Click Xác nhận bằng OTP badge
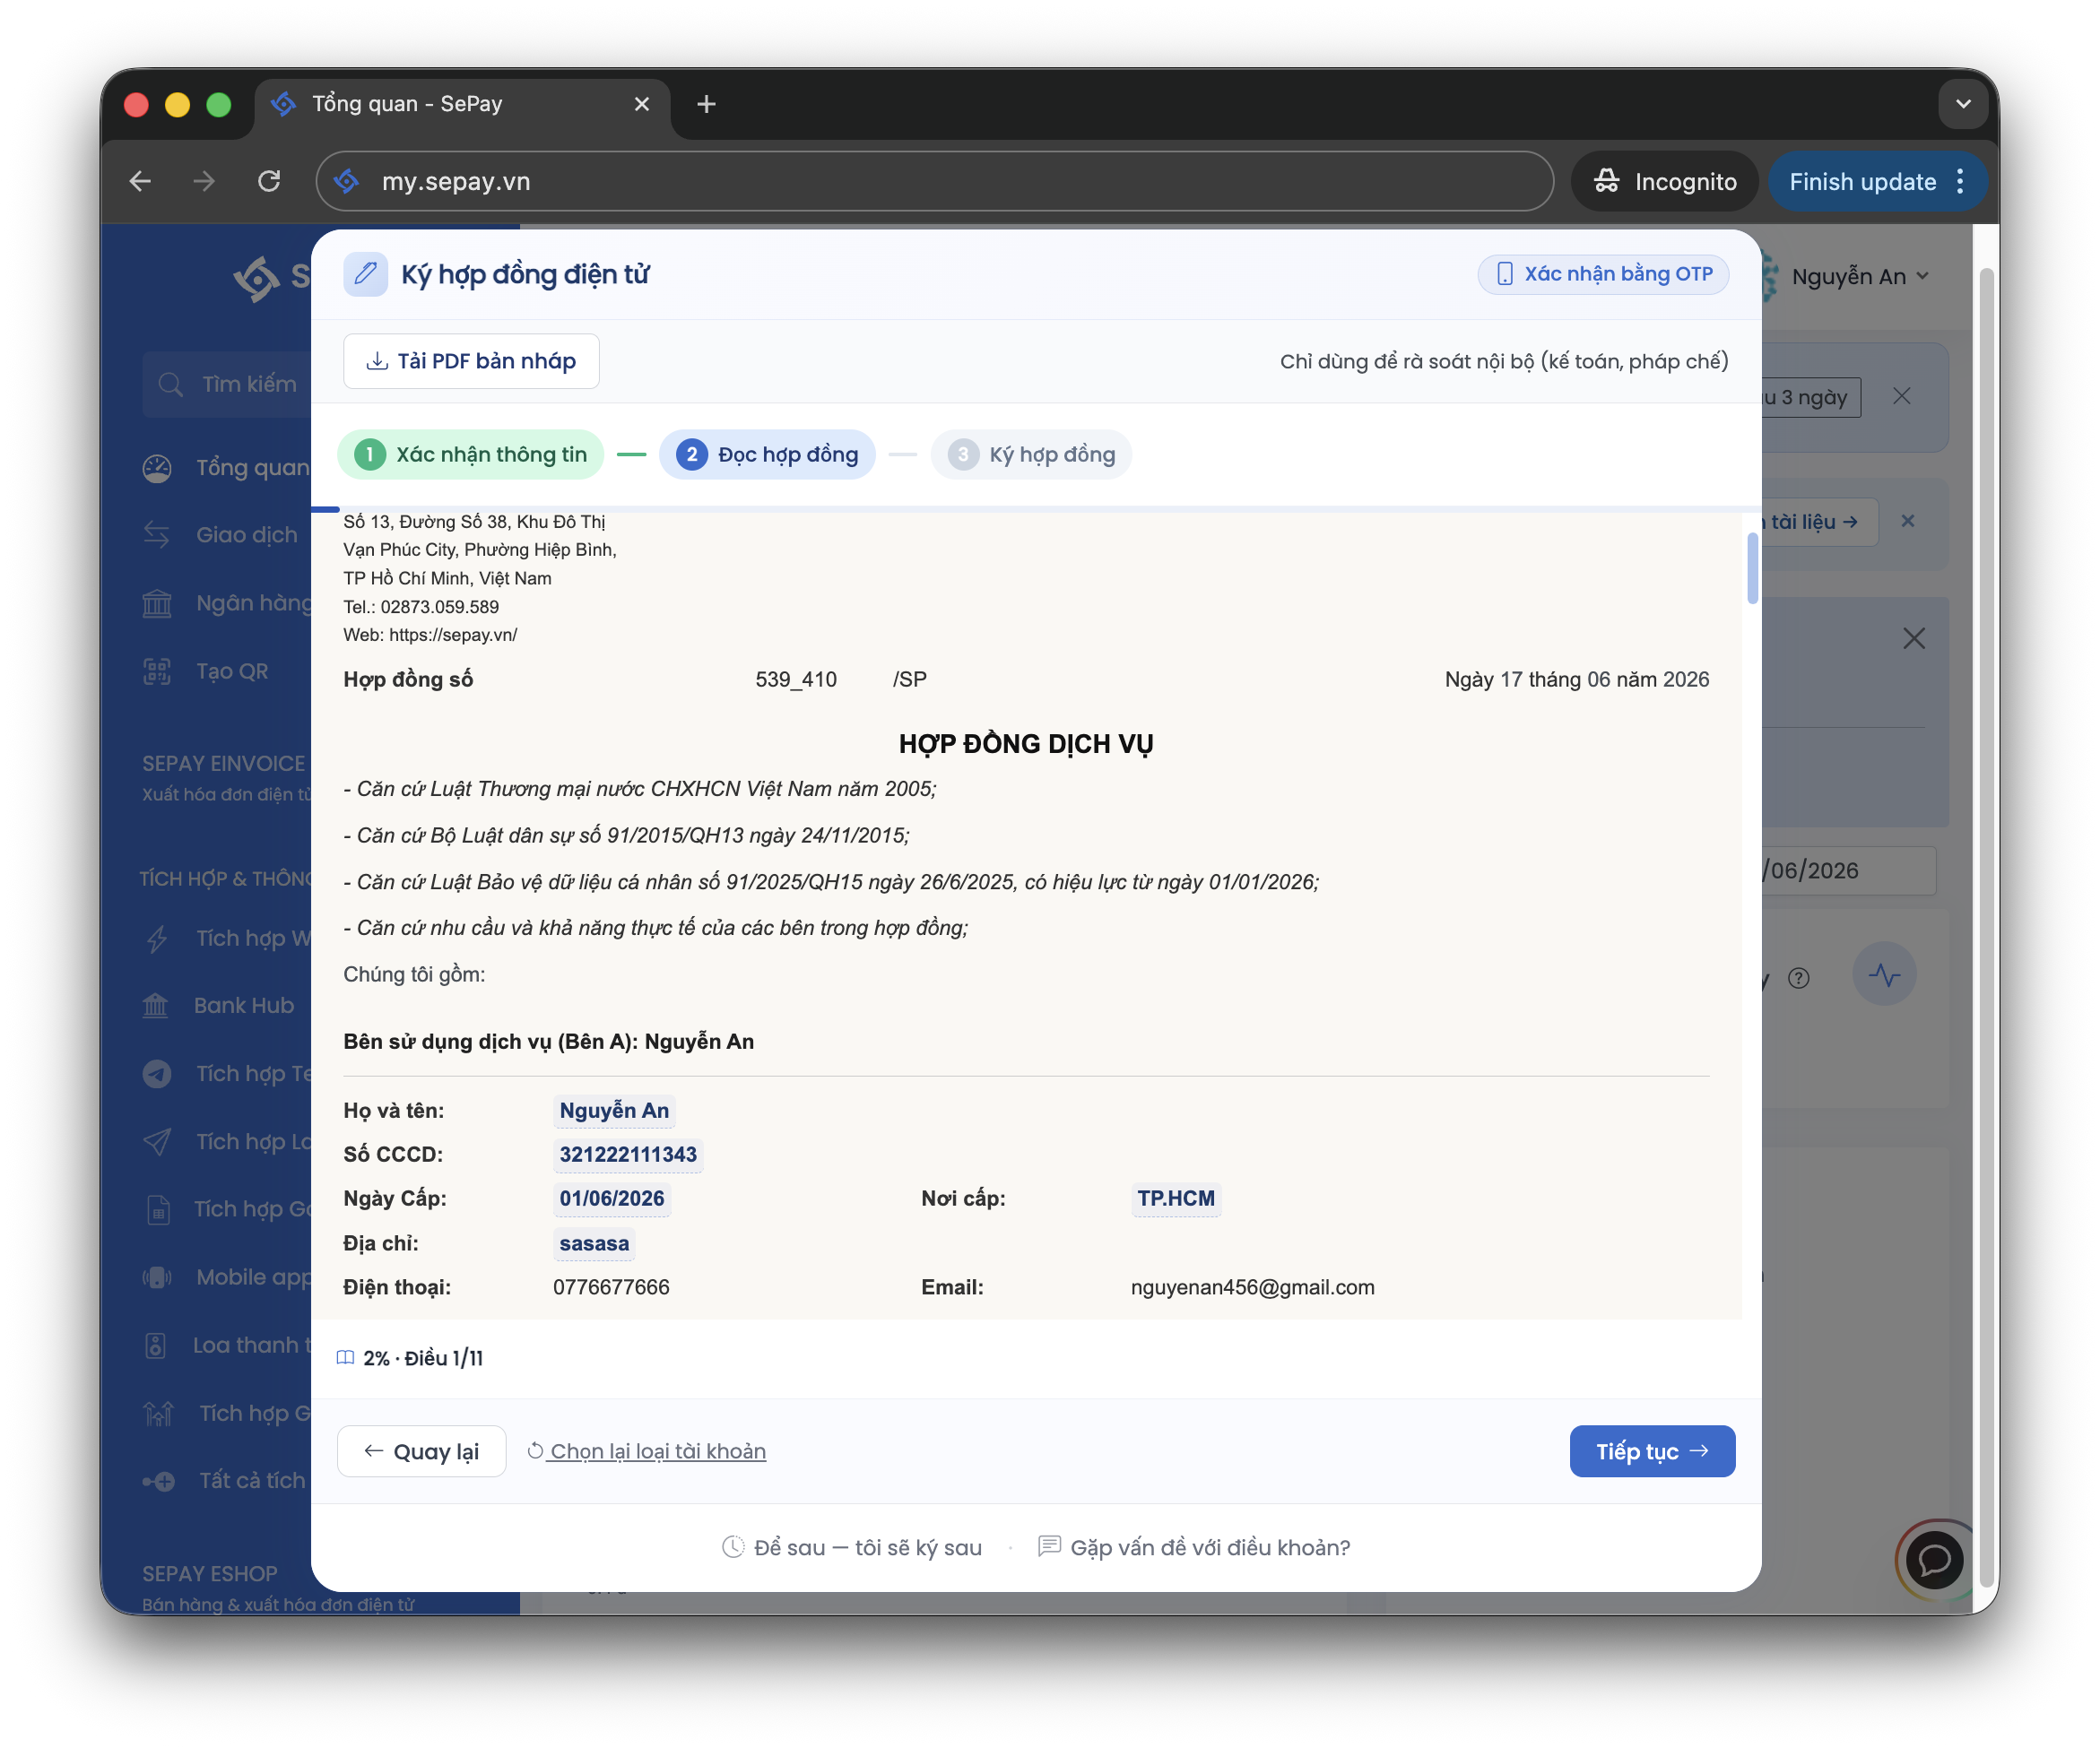The height and width of the screenshot is (1748, 2100). tap(1603, 273)
